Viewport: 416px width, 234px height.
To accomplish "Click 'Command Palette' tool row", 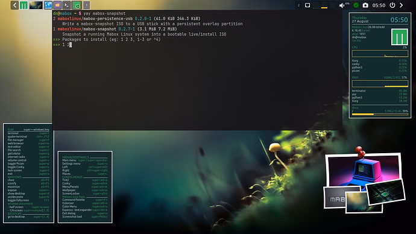I will 85,200.
